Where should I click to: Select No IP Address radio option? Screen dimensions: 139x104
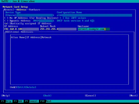pyautogui.click(x=31, y=18)
